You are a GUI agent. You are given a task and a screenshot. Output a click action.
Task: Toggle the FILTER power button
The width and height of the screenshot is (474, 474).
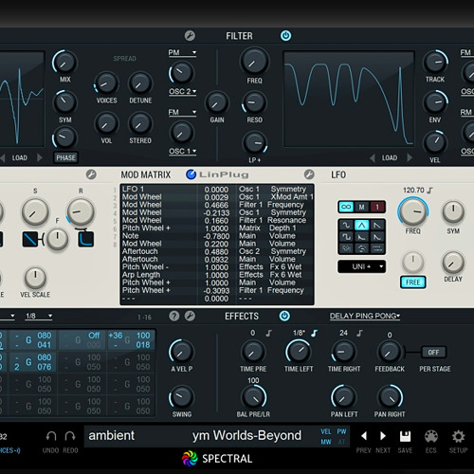tap(285, 35)
